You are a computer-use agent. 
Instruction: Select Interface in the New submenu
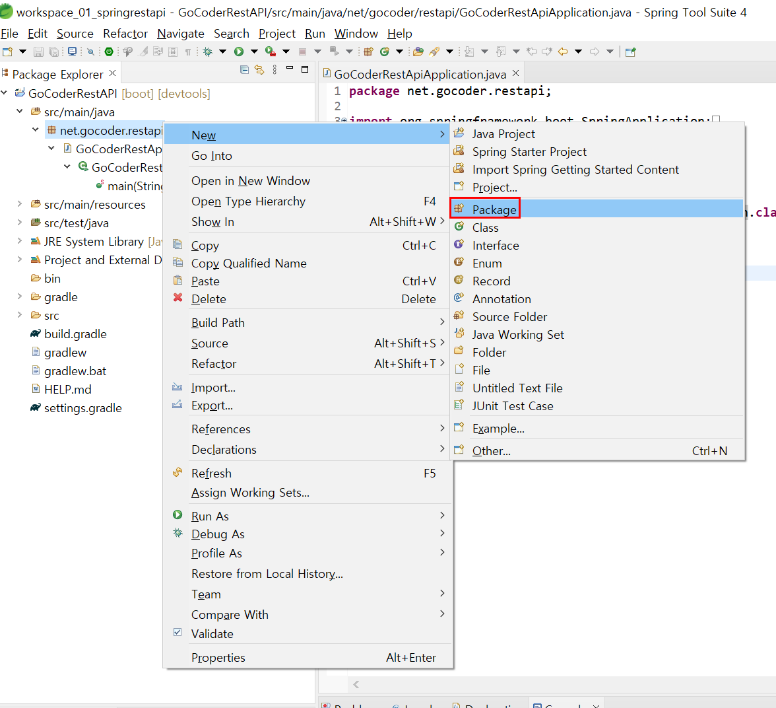[597, 245]
